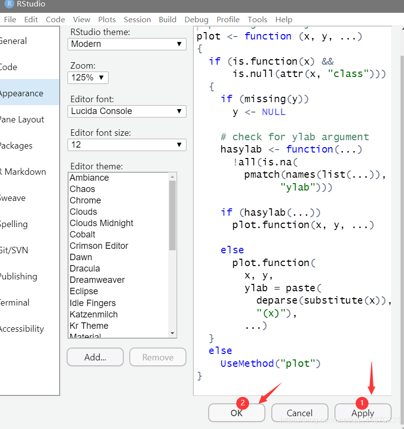The width and height of the screenshot is (404, 429).
Task: Switch to Publishing options section
Action: [29, 276]
